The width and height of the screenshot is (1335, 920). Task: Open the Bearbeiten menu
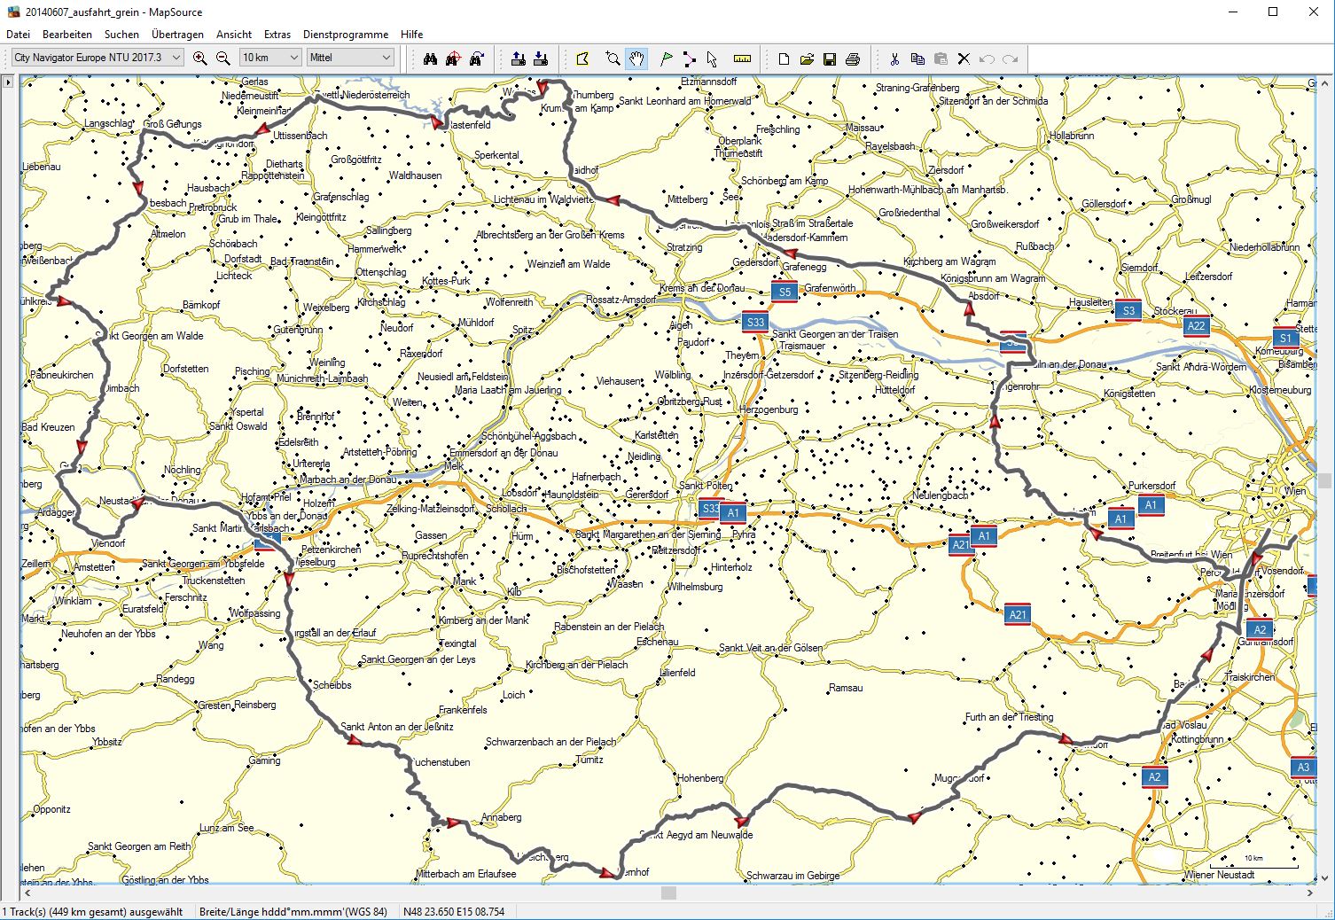(x=67, y=34)
